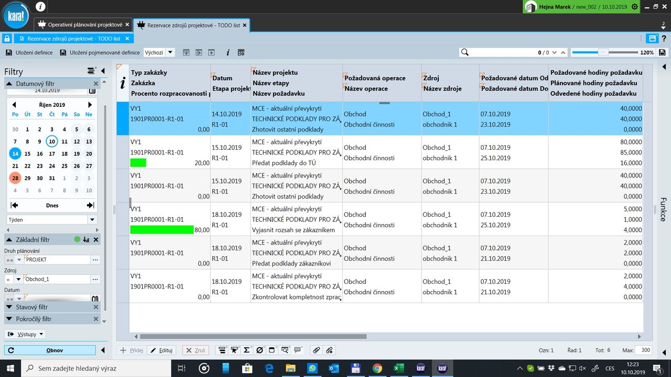Click the zoom slider at 120%
671x377 pixels.
click(x=603, y=52)
